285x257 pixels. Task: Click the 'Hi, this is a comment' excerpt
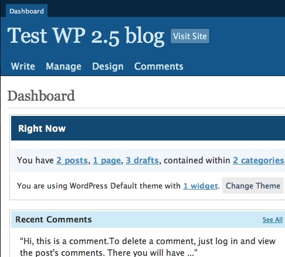coord(148,246)
